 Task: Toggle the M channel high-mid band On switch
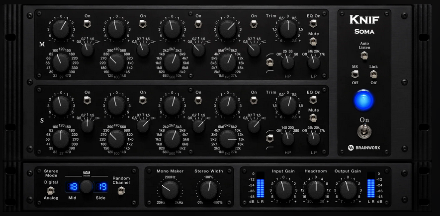(198, 24)
